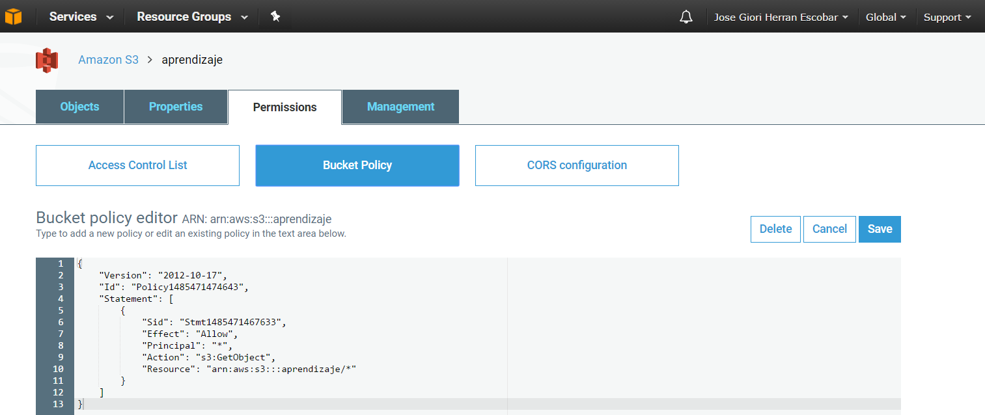The height and width of the screenshot is (415, 985).
Task: Switch to the Management tab
Action: pyautogui.click(x=400, y=107)
